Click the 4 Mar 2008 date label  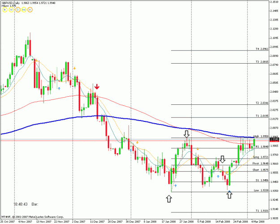[x=258, y=221]
